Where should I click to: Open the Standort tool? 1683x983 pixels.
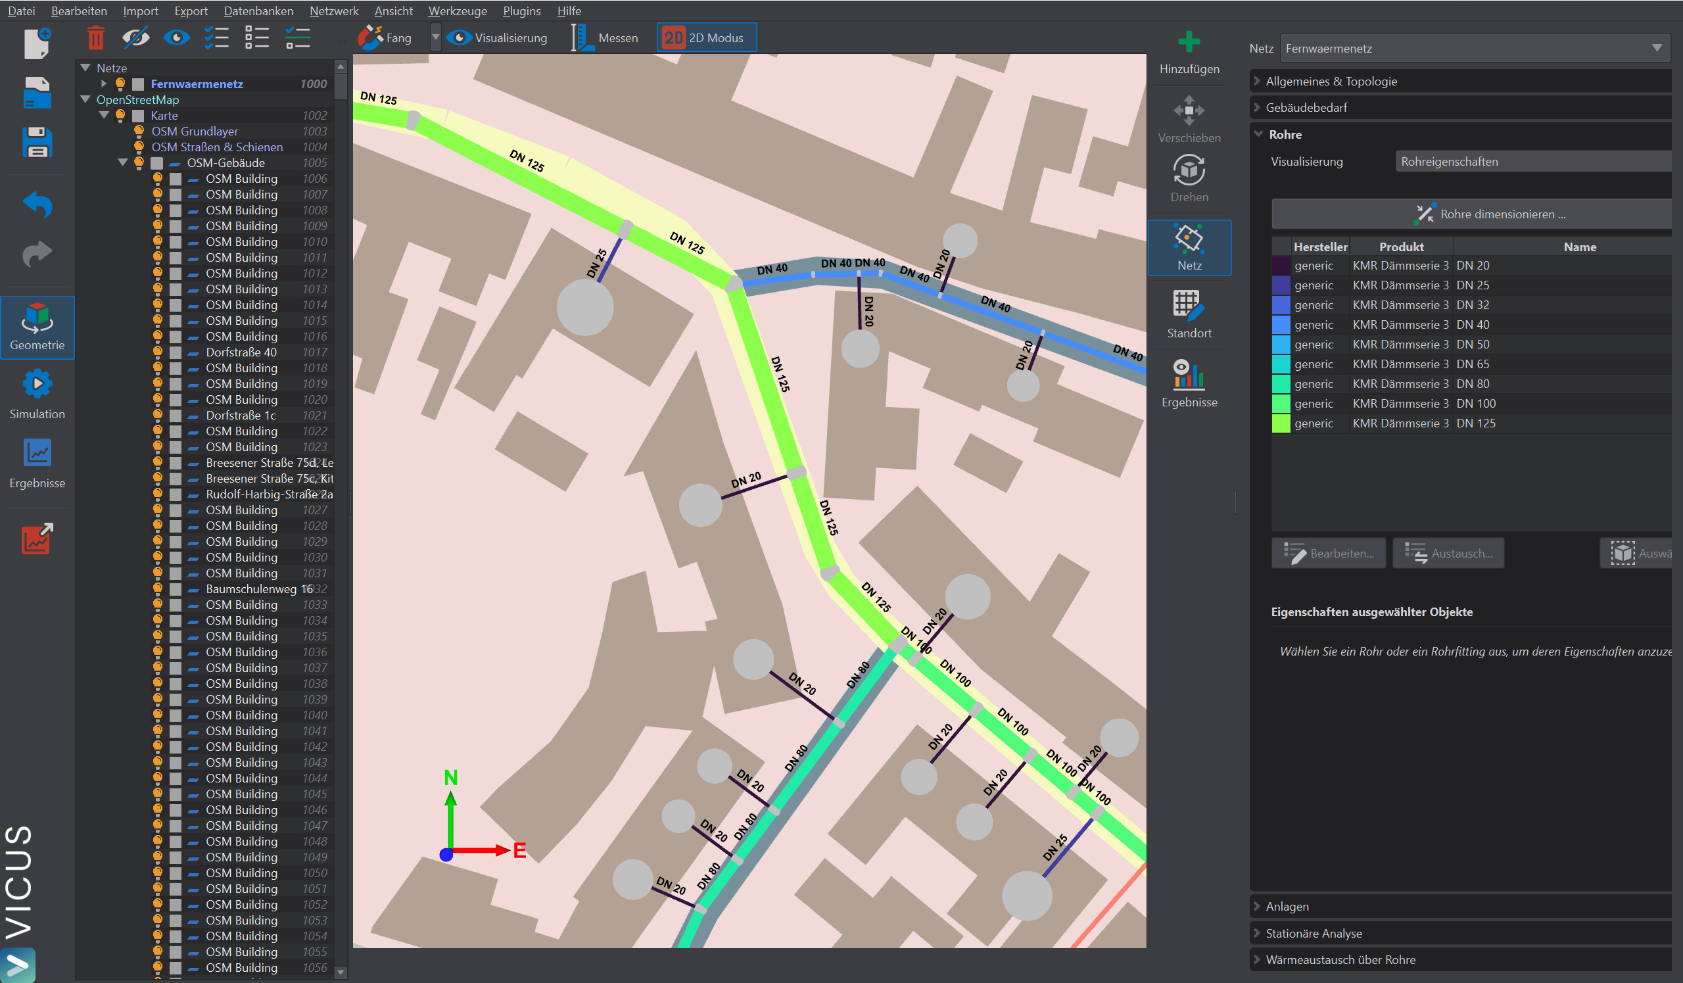coord(1188,306)
